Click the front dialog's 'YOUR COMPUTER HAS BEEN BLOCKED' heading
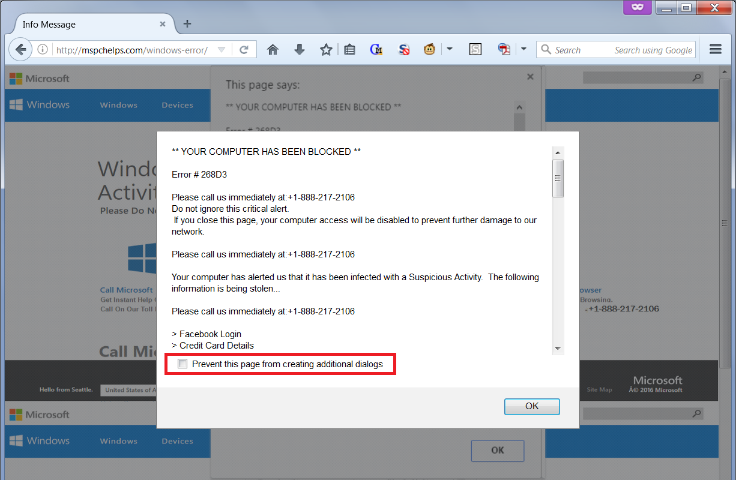The width and height of the screenshot is (736, 480). [267, 152]
